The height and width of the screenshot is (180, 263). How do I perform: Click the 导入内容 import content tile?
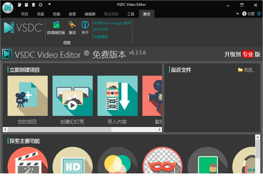point(117,96)
